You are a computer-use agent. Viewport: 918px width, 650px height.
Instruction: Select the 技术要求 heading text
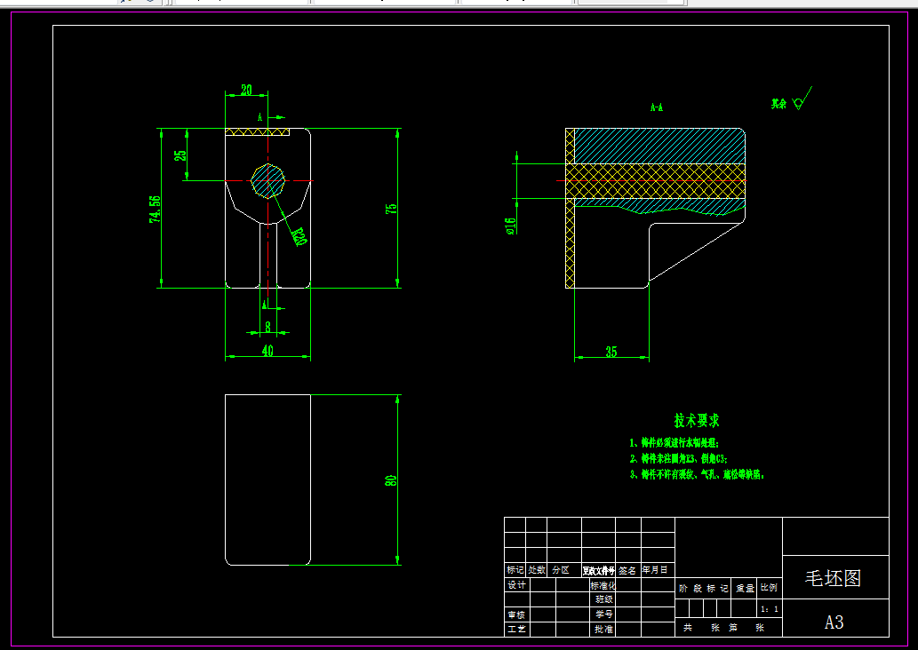[697, 420]
